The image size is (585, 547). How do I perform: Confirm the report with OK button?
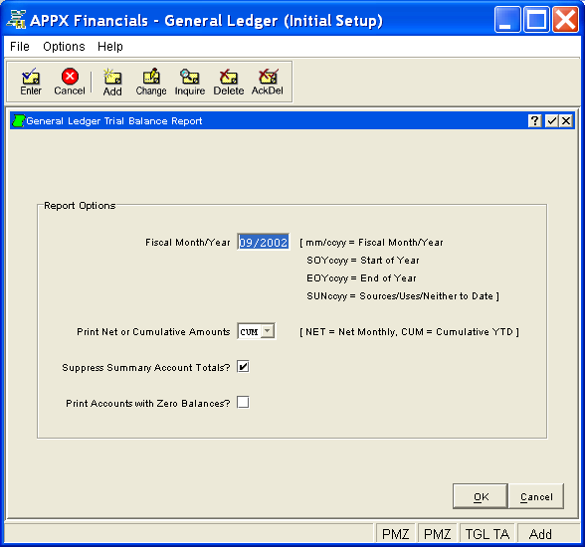coord(481,496)
